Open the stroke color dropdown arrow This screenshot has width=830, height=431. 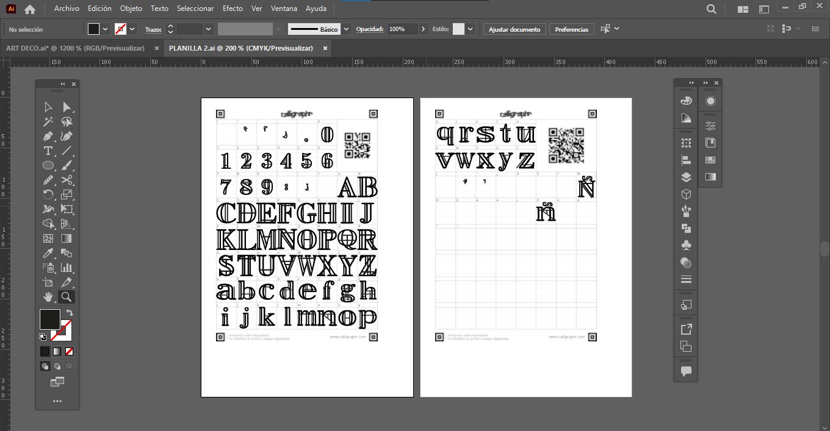tap(132, 29)
